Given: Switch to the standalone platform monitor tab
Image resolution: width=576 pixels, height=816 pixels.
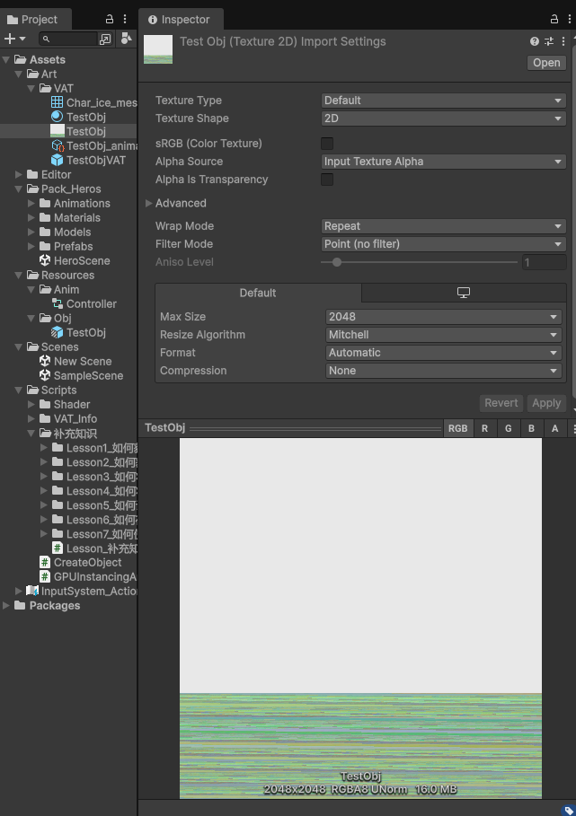Looking at the screenshot, I should (x=464, y=293).
